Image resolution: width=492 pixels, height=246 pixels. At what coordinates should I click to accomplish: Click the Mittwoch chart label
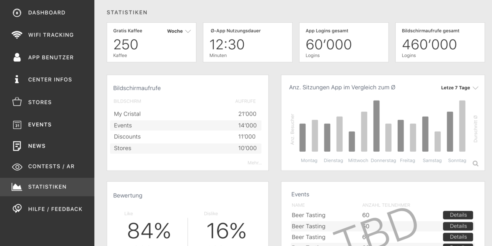pos(358,161)
